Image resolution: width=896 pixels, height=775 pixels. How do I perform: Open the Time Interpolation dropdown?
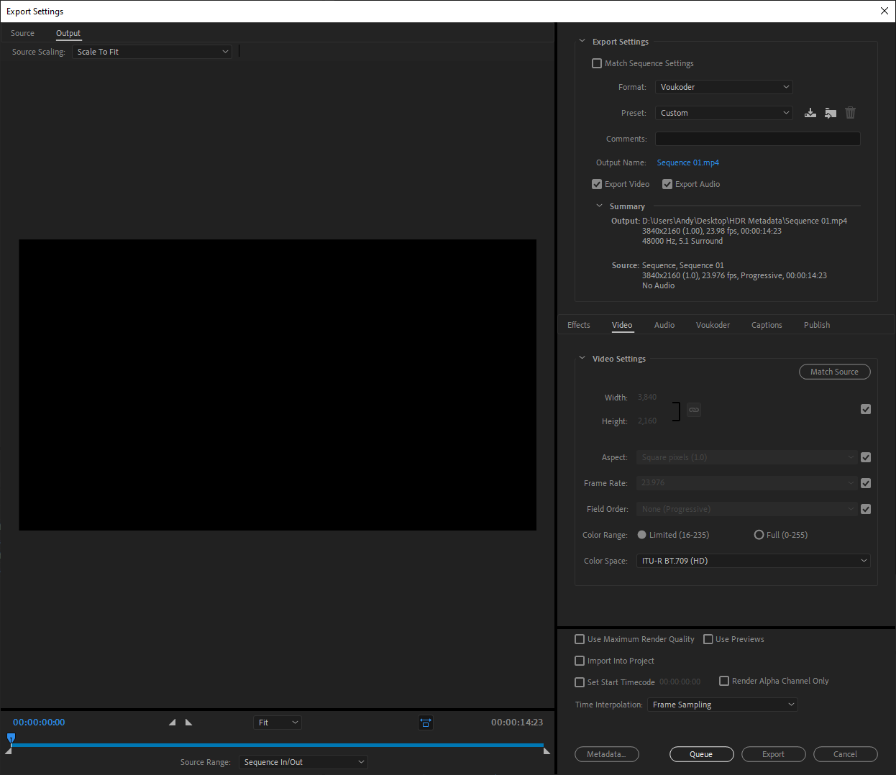click(x=723, y=705)
